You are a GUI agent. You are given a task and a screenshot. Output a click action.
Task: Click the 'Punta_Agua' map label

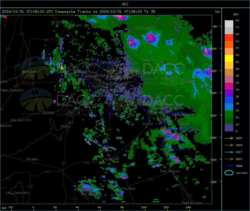(127, 188)
